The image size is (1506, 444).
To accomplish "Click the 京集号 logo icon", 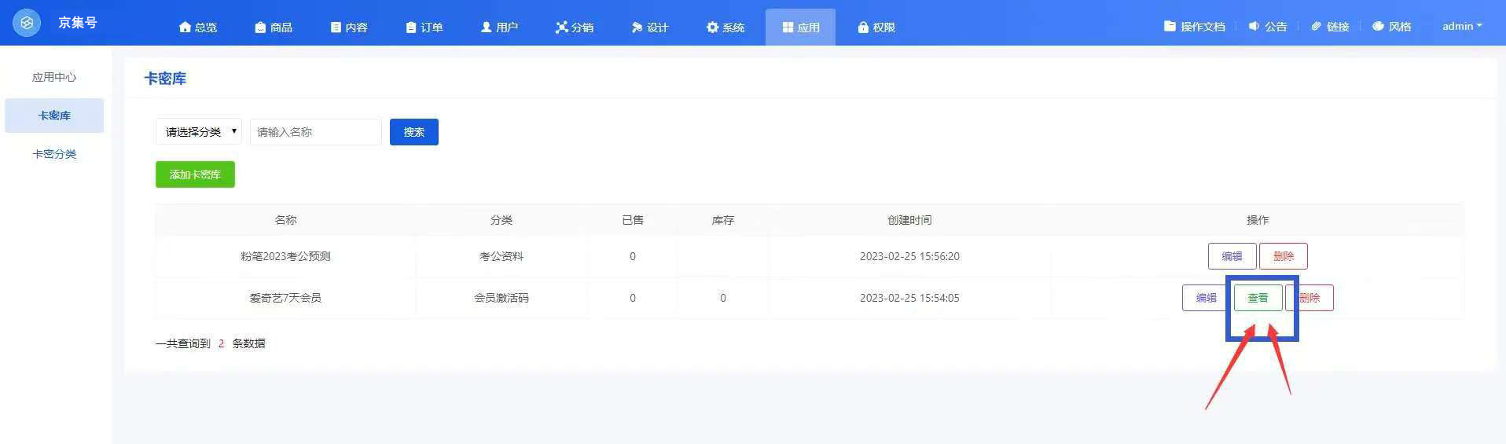I will coord(27,23).
